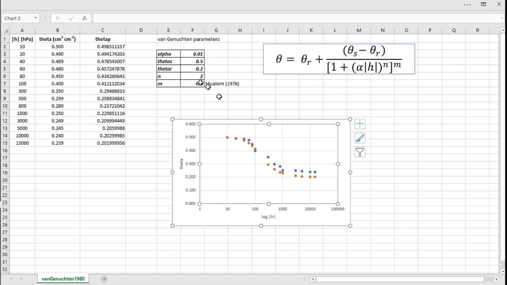Add a new sheet with the plus icon

[104, 279]
